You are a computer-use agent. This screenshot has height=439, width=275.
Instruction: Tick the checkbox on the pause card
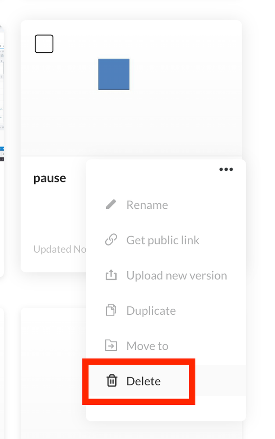(44, 44)
